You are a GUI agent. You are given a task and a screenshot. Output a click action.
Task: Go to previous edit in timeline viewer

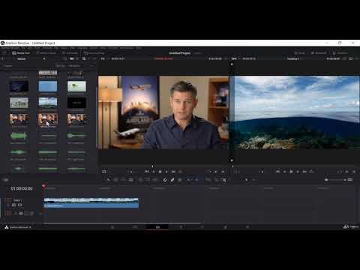[277, 172]
